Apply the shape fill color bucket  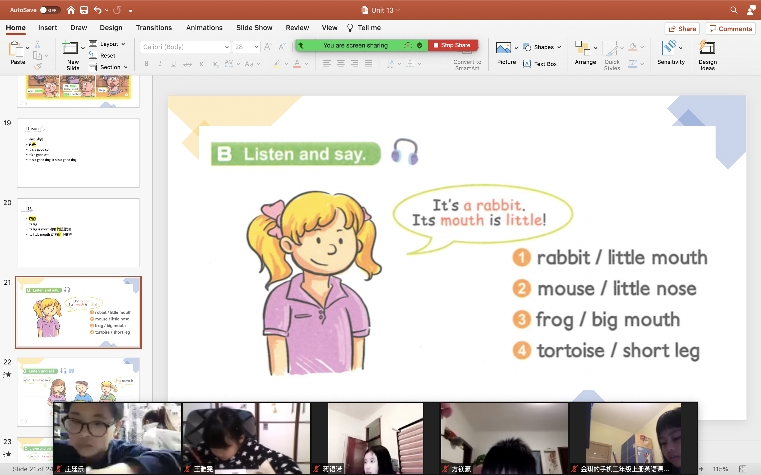(x=632, y=47)
